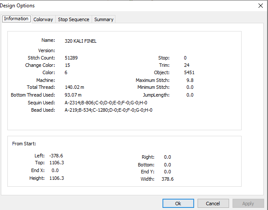
Task: Click the Top value 1106.3
Action: (57, 163)
